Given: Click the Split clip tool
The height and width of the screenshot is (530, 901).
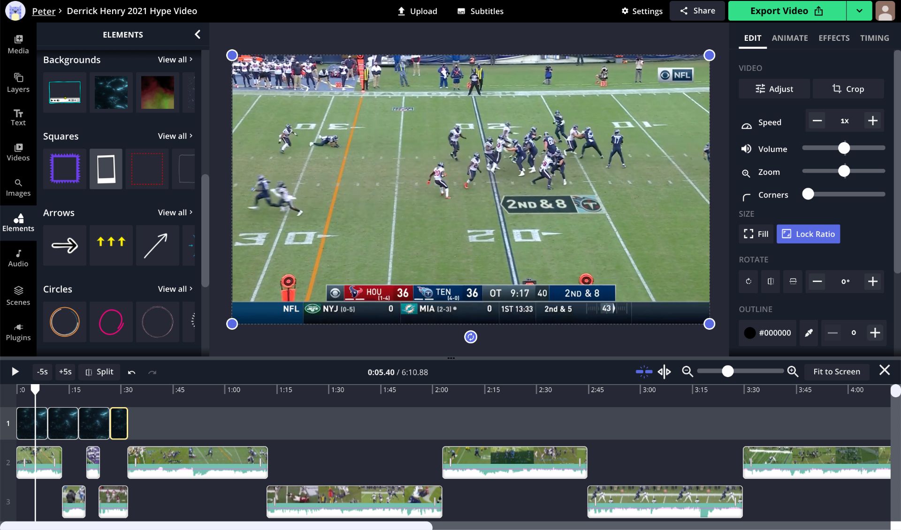Looking at the screenshot, I should pyautogui.click(x=99, y=371).
